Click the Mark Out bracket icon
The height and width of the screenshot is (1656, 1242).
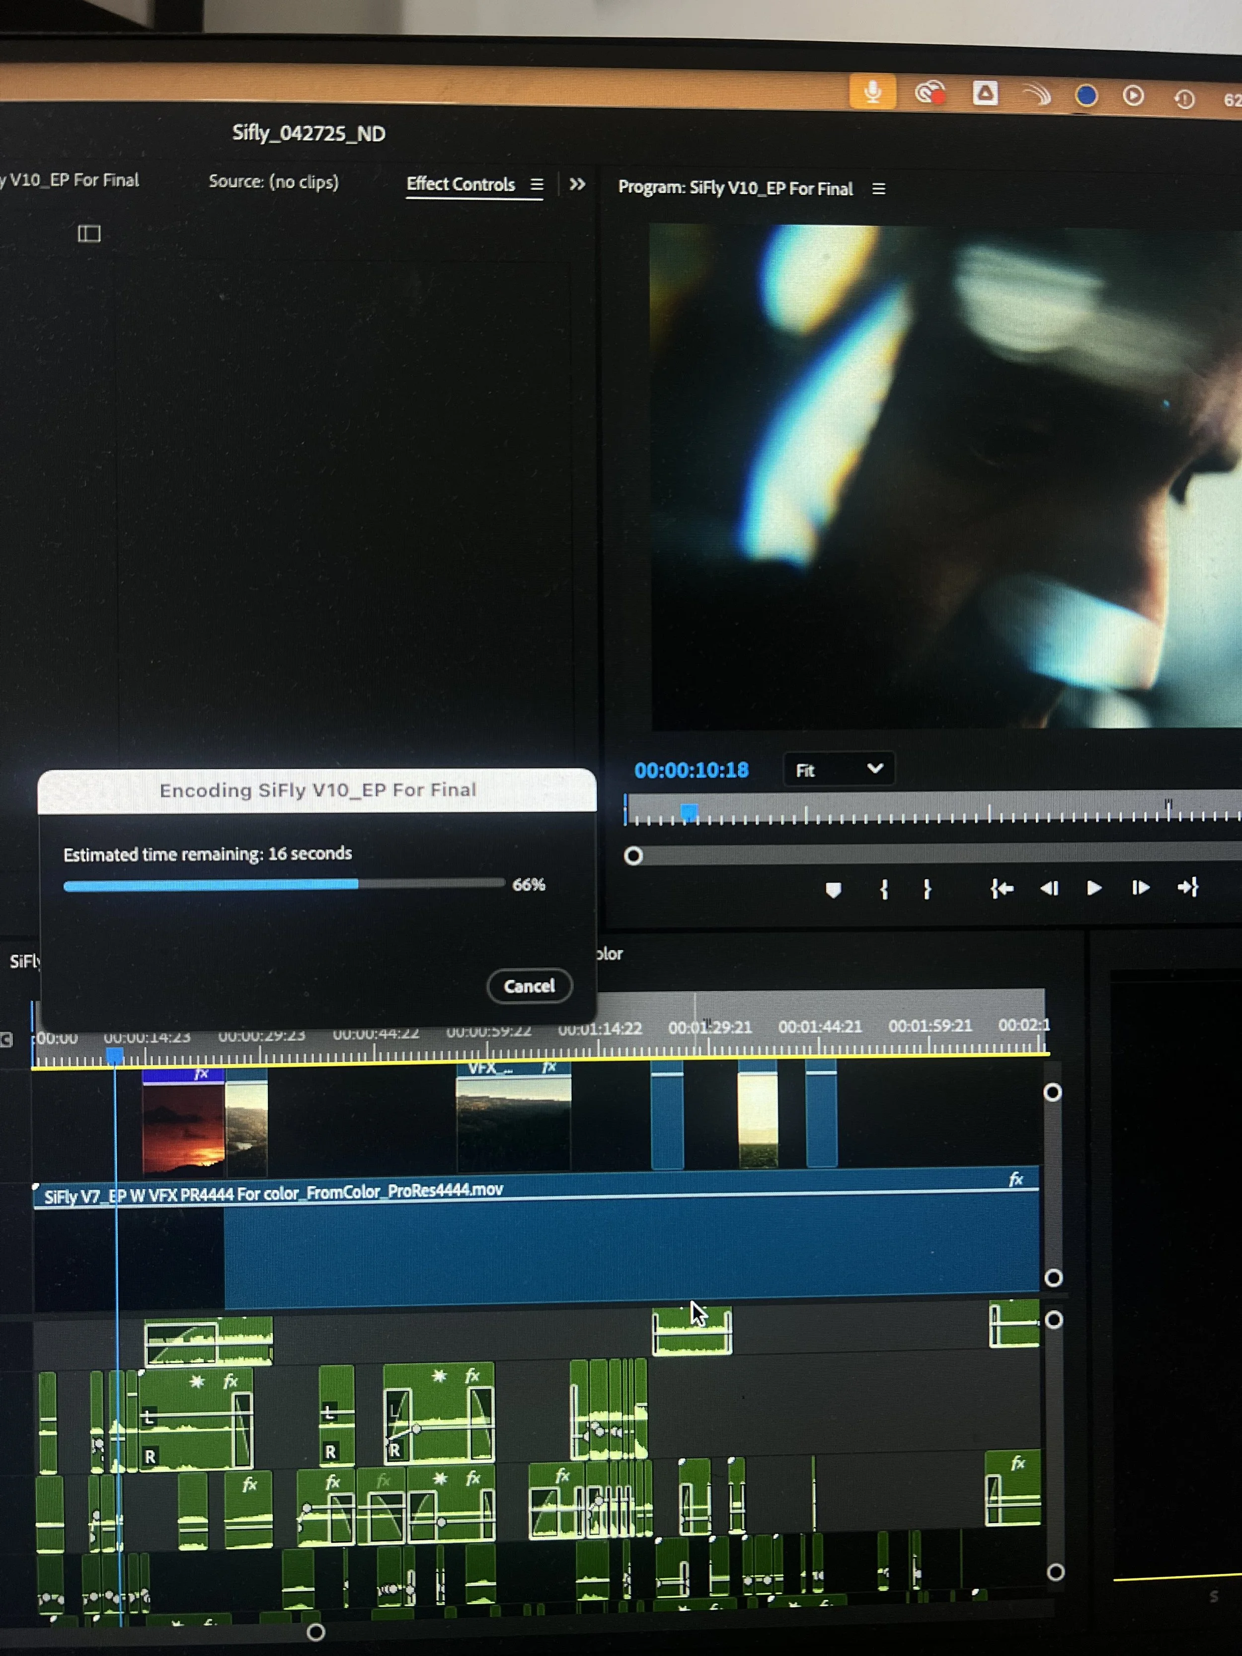point(927,889)
